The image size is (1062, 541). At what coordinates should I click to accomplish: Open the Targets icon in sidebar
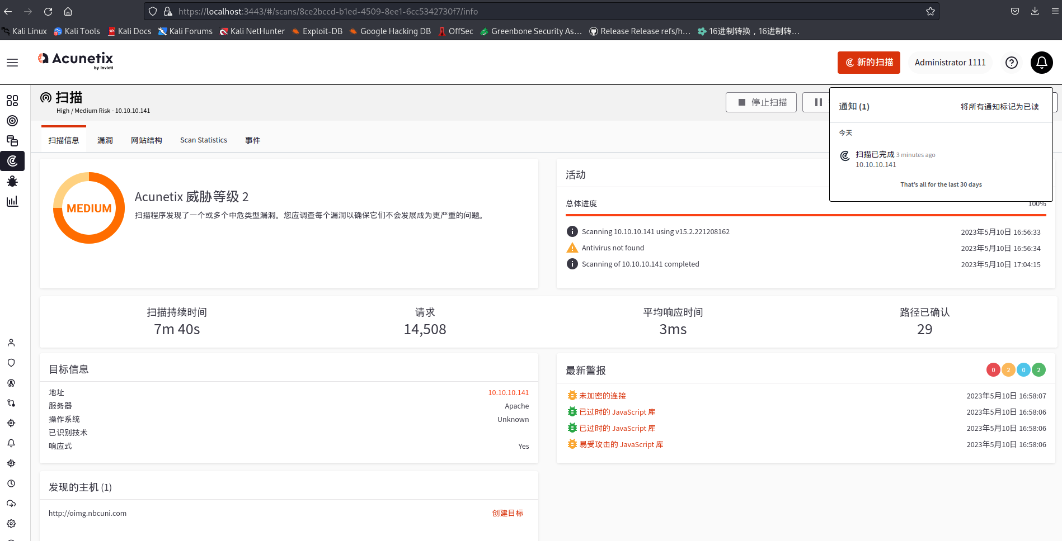tap(12, 121)
